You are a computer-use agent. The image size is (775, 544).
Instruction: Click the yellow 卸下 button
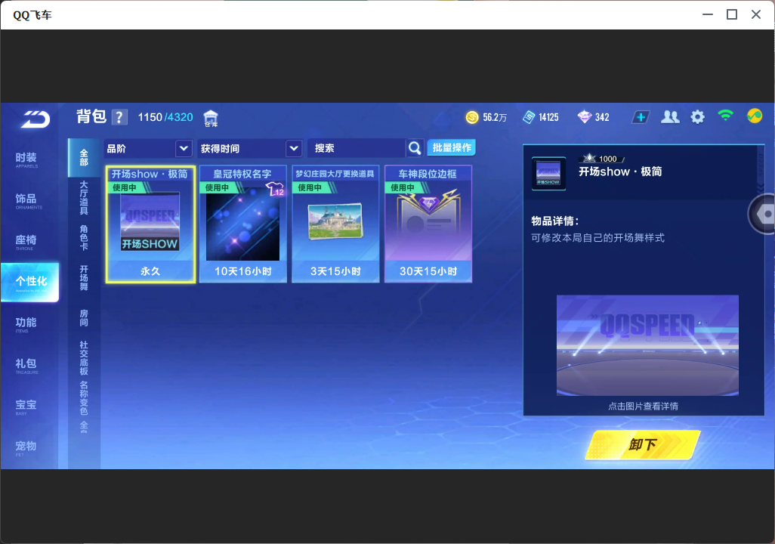[x=643, y=444]
